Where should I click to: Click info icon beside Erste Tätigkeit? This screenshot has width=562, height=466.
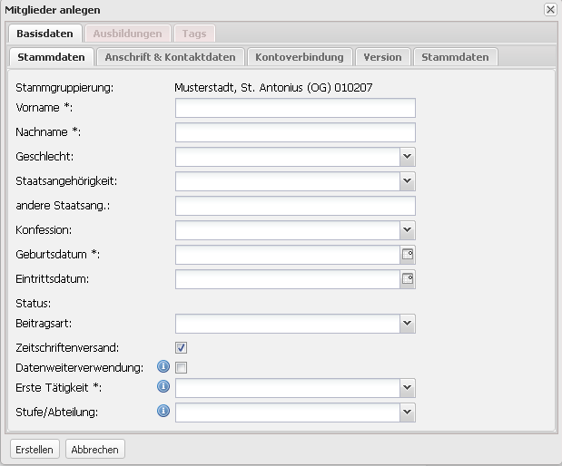pyautogui.click(x=164, y=387)
